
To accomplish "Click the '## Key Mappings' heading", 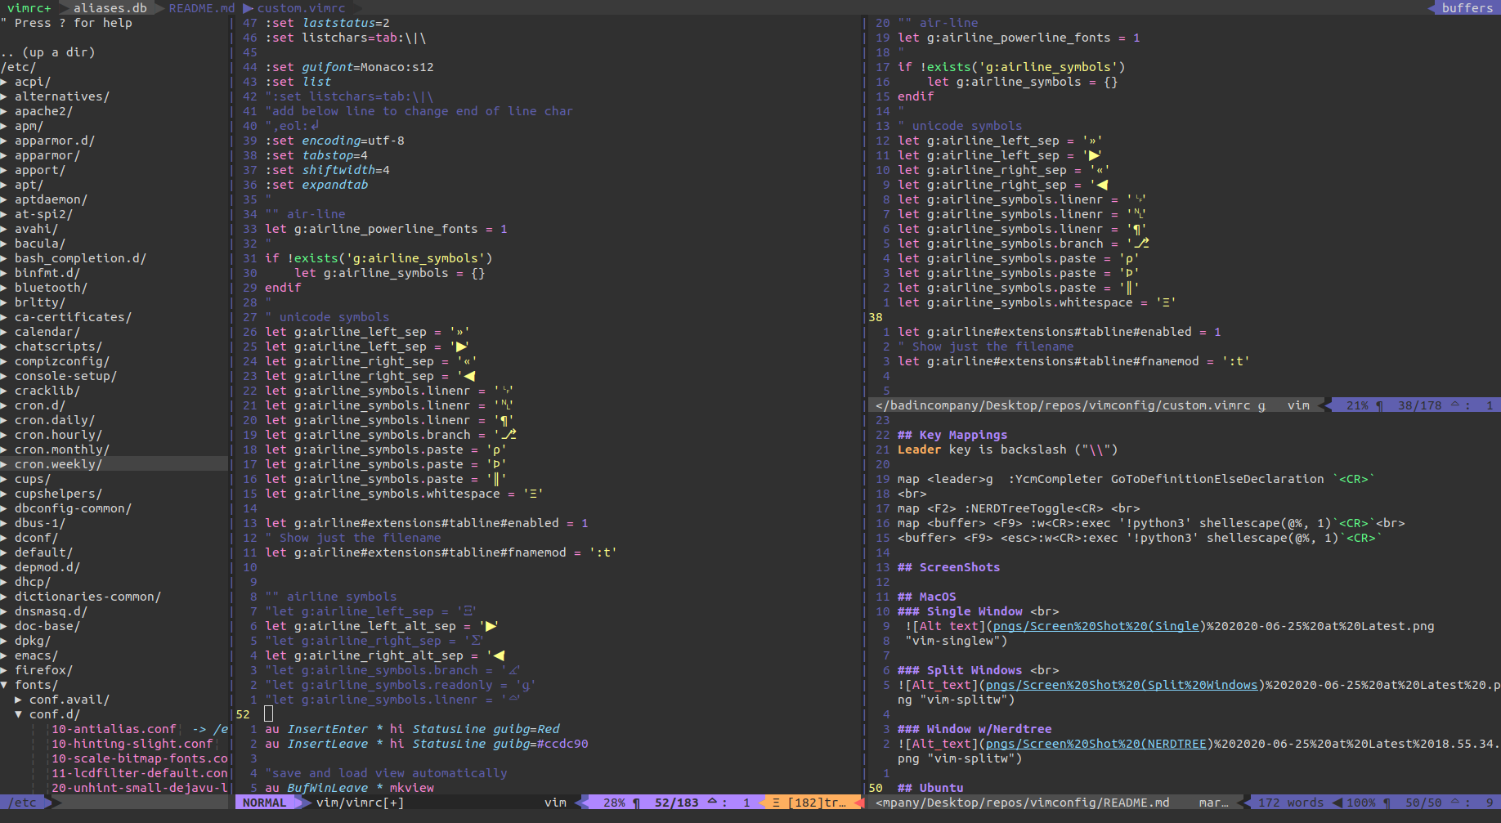I will coord(952,435).
